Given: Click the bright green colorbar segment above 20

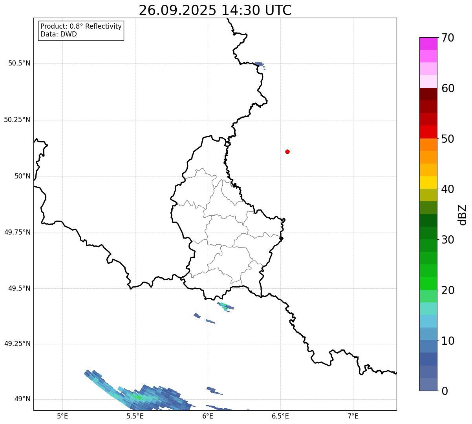Looking at the screenshot, I should [428, 283].
